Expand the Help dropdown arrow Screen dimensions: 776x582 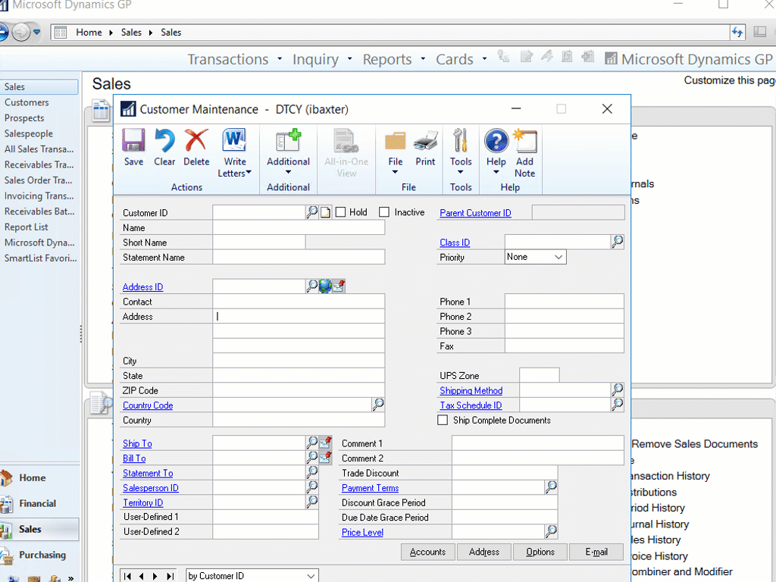(496, 172)
